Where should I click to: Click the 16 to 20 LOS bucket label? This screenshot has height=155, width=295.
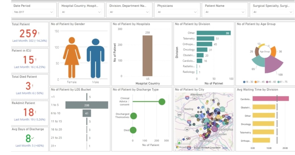tap(56, 130)
